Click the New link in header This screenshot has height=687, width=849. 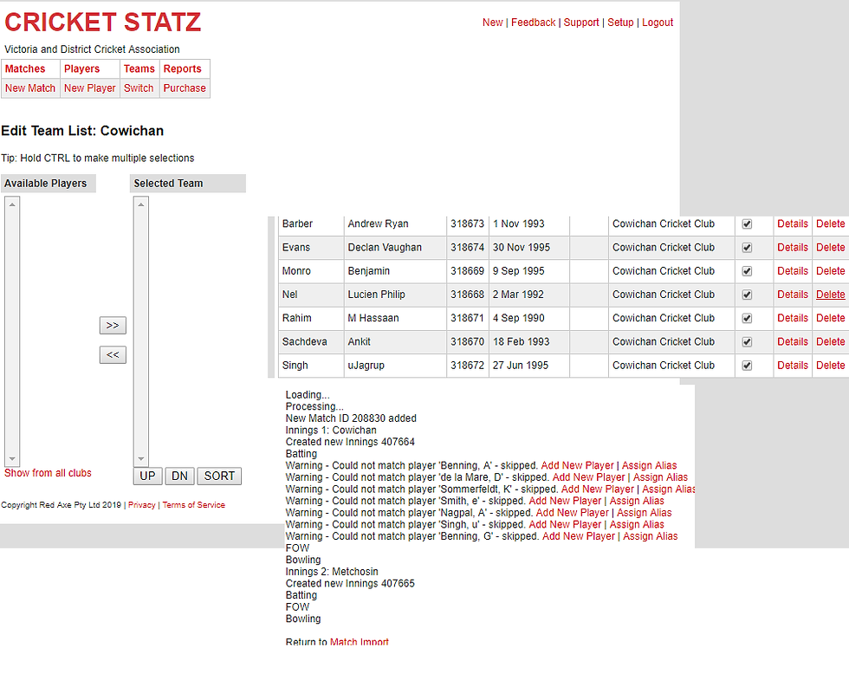pos(493,23)
